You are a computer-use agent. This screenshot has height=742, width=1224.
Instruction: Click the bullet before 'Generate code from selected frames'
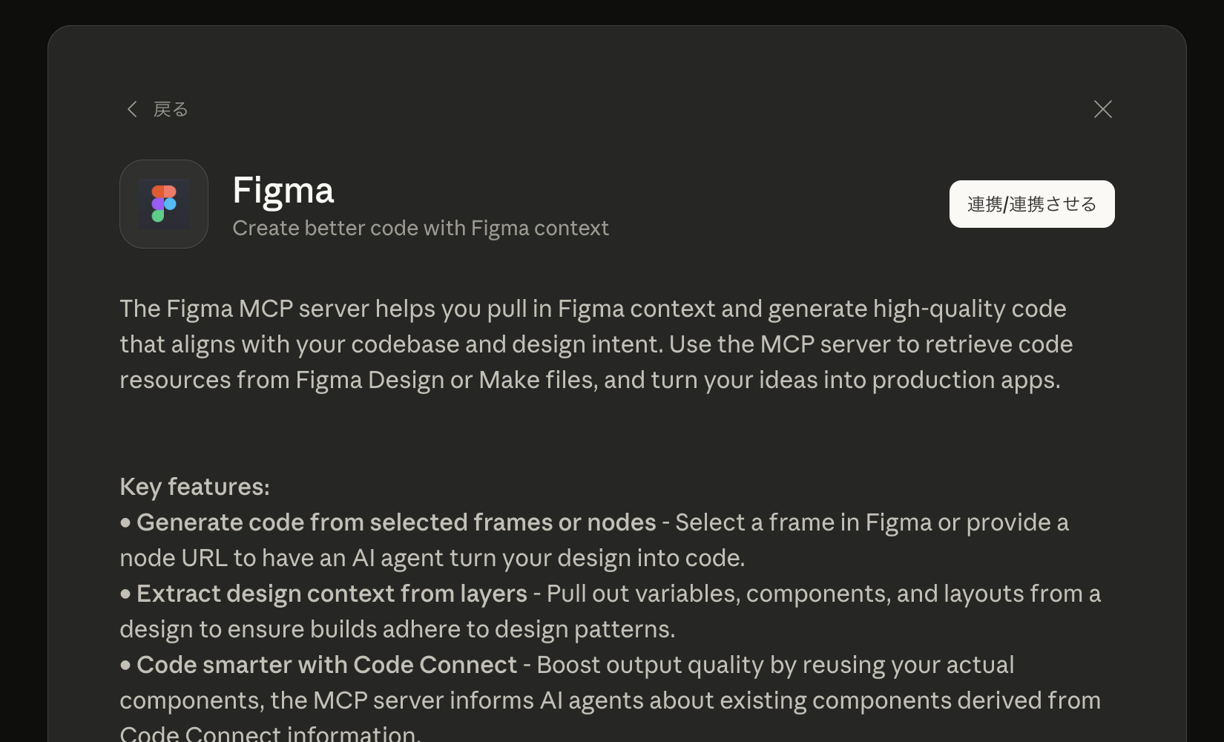[x=125, y=523]
